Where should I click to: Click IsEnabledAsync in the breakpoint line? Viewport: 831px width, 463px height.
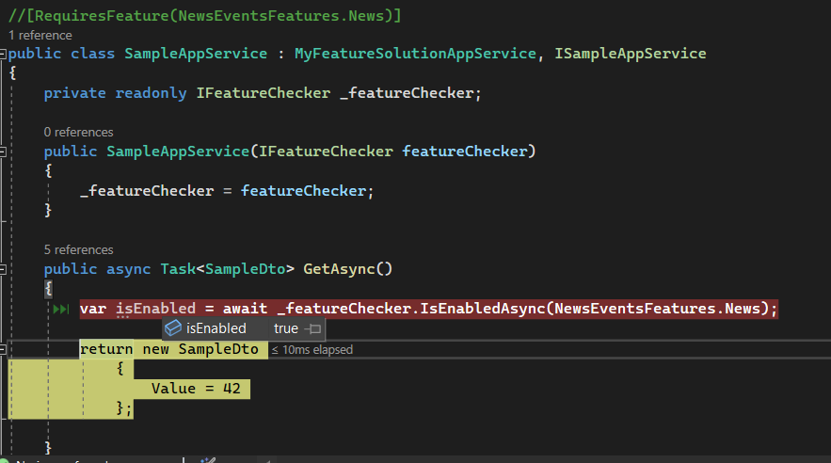(483, 309)
